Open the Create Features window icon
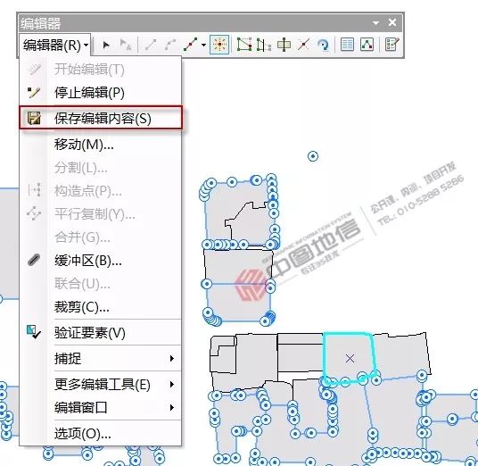Image resolution: width=478 pixels, height=466 pixels. pyautogui.click(x=391, y=45)
